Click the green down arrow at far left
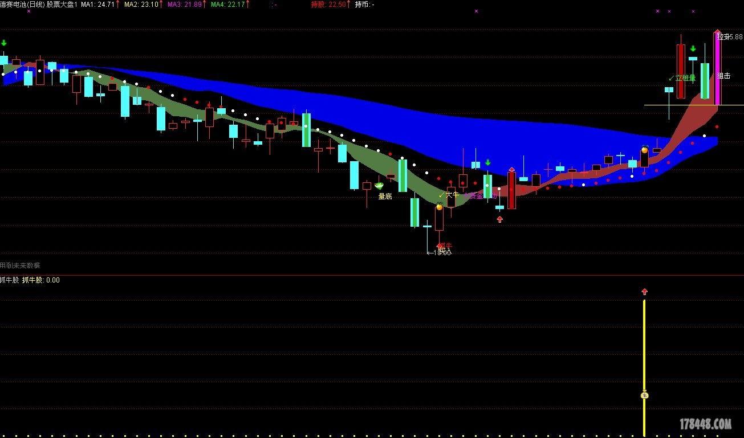 [x=4, y=43]
